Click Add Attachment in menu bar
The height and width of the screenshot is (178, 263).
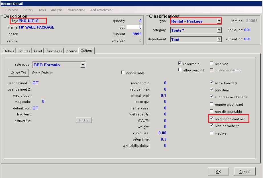tap(101, 10)
